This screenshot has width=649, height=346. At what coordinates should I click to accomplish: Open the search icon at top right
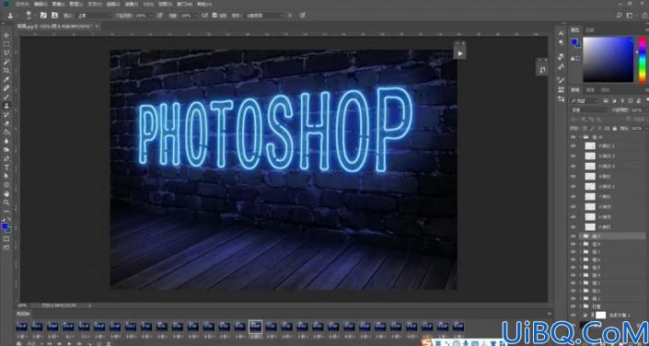[x=619, y=16]
